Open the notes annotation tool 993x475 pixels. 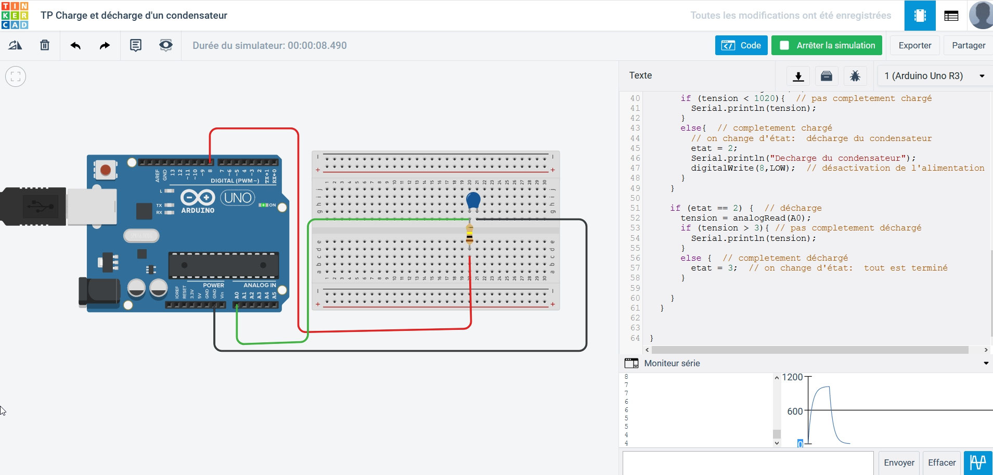point(135,45)
